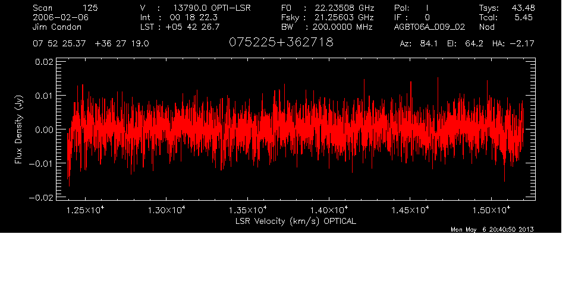Select the declination +36 27 19.0
This screenshot has width=572, height=291.
tap(122, 44)
